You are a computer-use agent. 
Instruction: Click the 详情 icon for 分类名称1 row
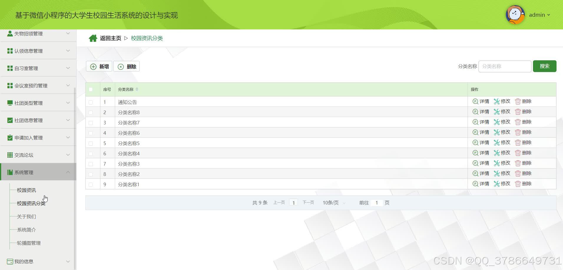click(475, 184)
